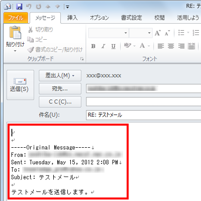Click the bulleted list icon
Viewport: 201px width, 201px height.
point(181,33)
